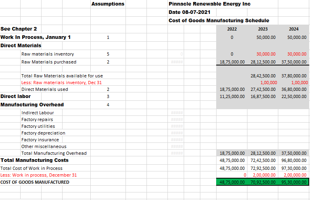Click Less: Raw materials inventory, Dec 31
310x200 pixels.
(x=61, y=83)
